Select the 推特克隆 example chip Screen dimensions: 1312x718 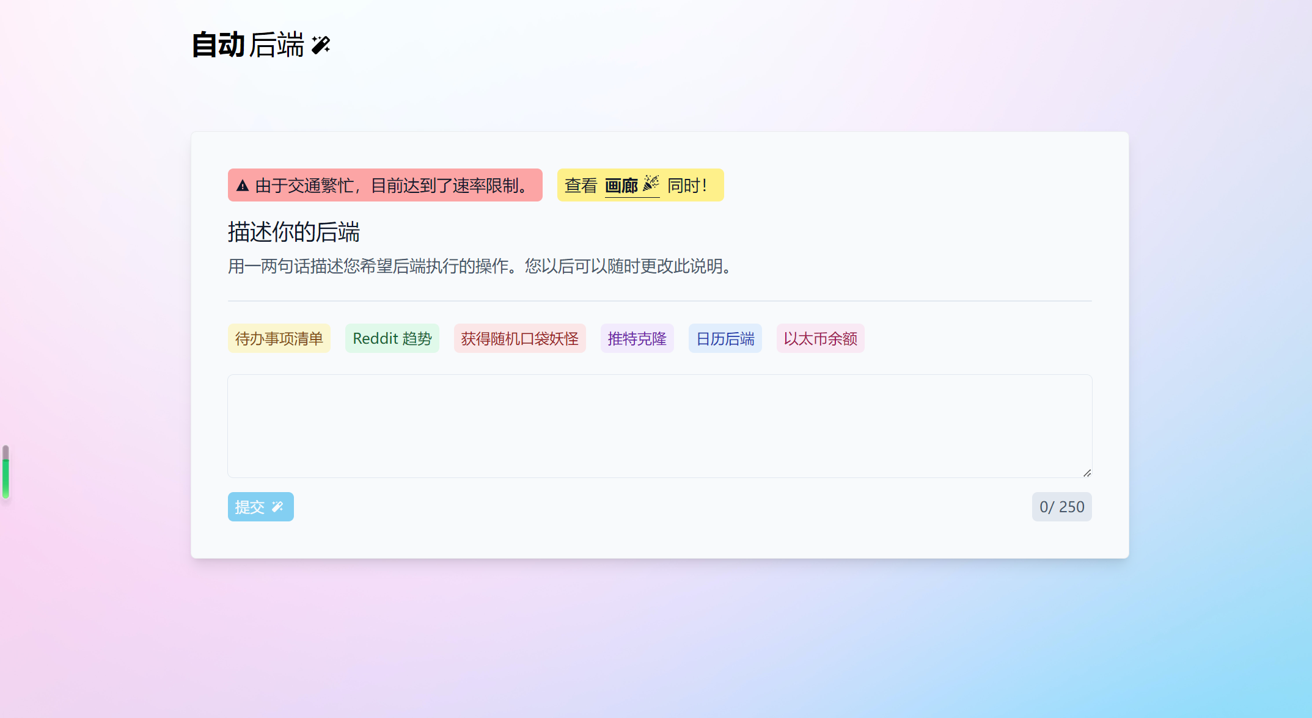637,338
